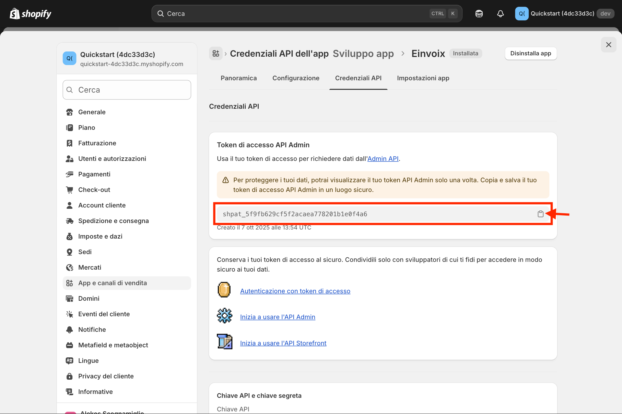Click Disinstalla app button

tap(530, 53)
